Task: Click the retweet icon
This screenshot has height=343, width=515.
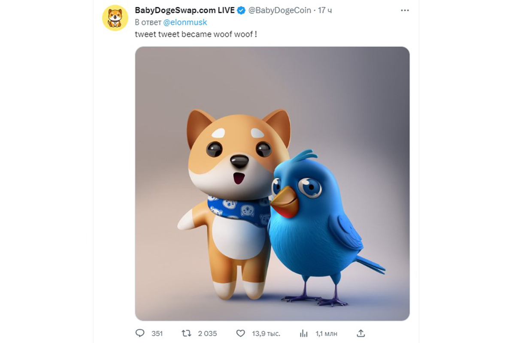Action: [186, 333]
